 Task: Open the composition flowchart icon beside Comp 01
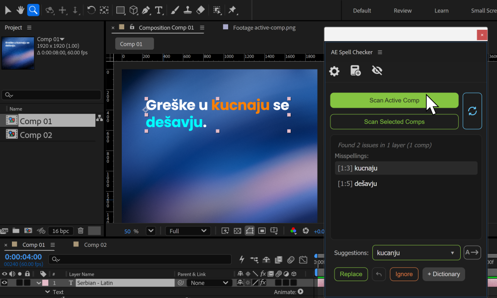click(x=99, y=118)
